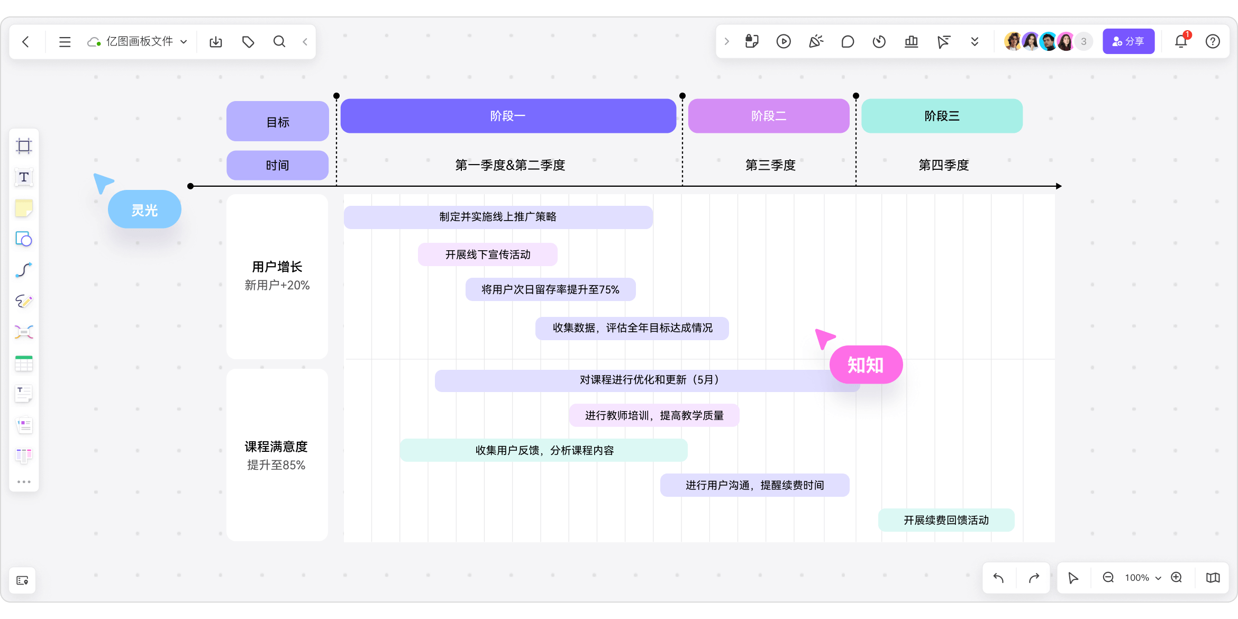The image size is (1238, 619).
Task: Open the Shapes tool
Action: coord(24,239)
